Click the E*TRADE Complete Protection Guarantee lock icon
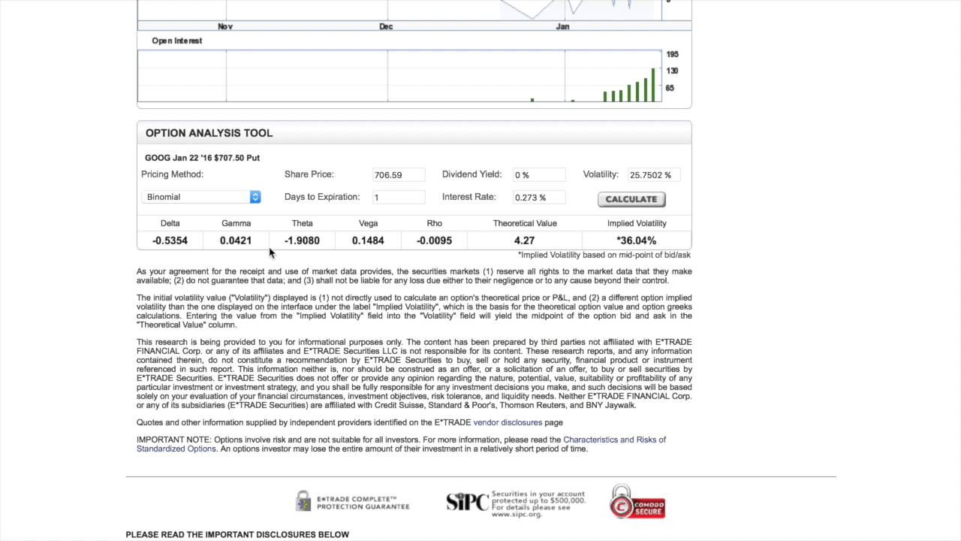The image size is (961, 541). pos(303,501)
